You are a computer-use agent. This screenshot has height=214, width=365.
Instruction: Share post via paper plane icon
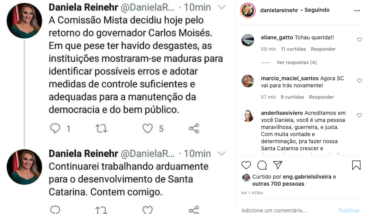[278, 165]
